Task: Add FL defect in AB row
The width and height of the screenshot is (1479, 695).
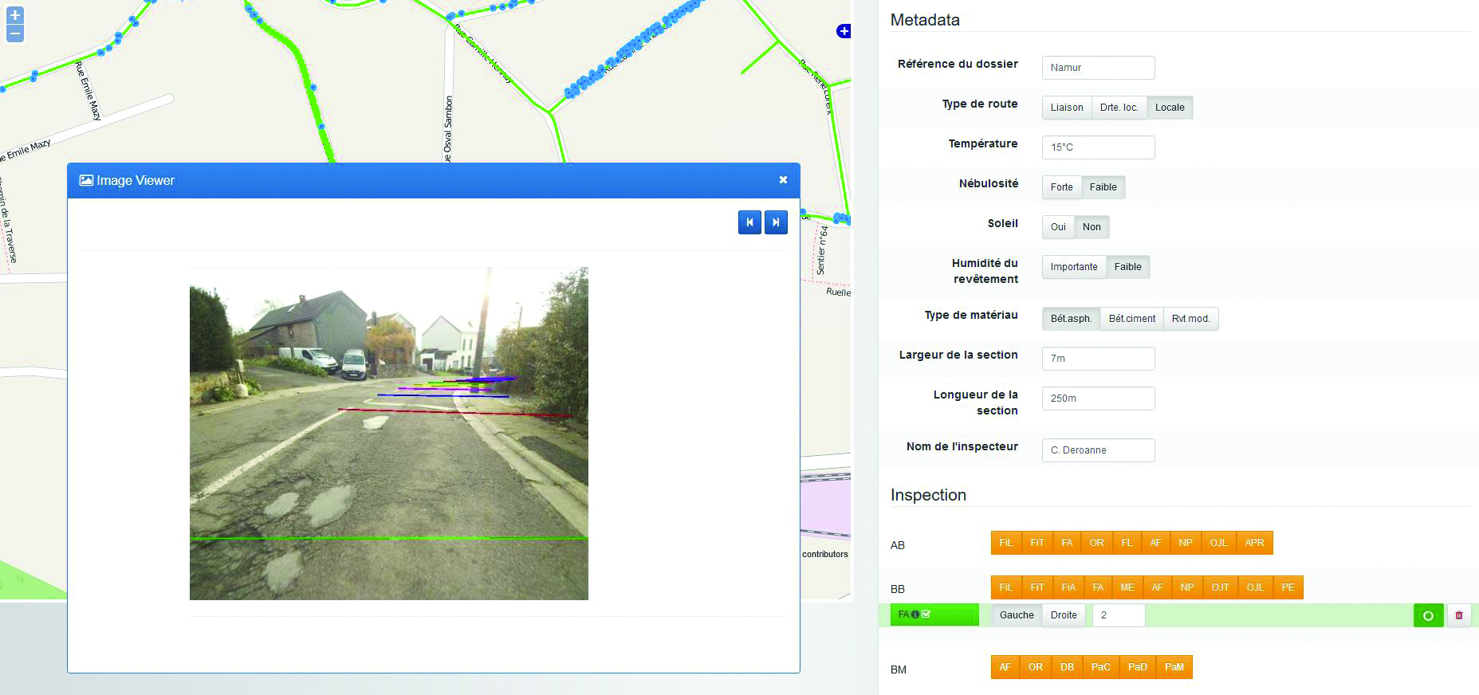Action: click(x=1127, y=543)
